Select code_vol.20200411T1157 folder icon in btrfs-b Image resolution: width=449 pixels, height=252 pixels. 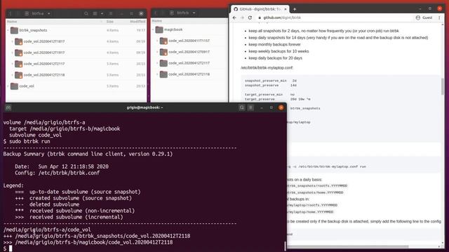click(163, 41)
